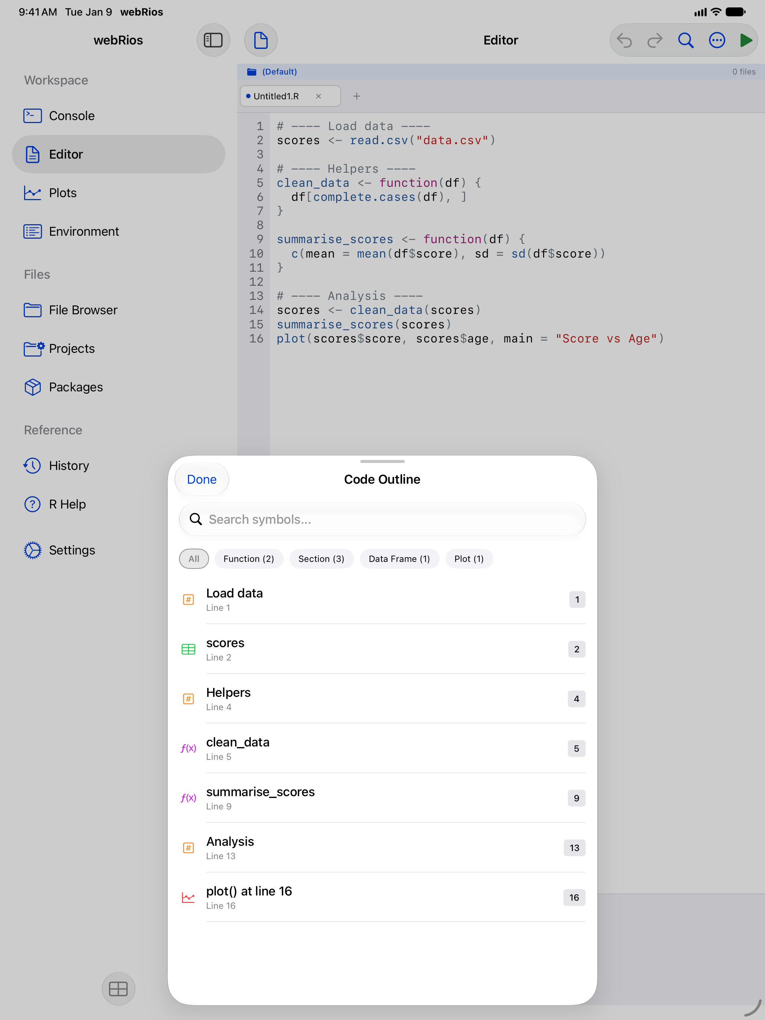The image size is (765, 1020).
Task: Click the layout grid icon at bottom
Action: (x=119, y=988)
